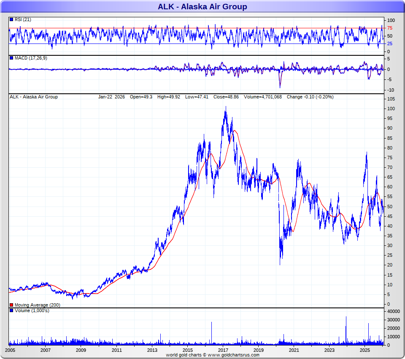405x359 pixels.
Task: Click the blue MACD legend square
Action: 11,58
